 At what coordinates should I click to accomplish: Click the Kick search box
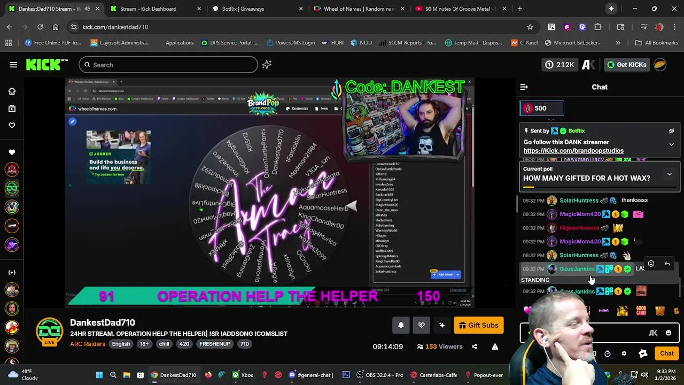(168, 65)
